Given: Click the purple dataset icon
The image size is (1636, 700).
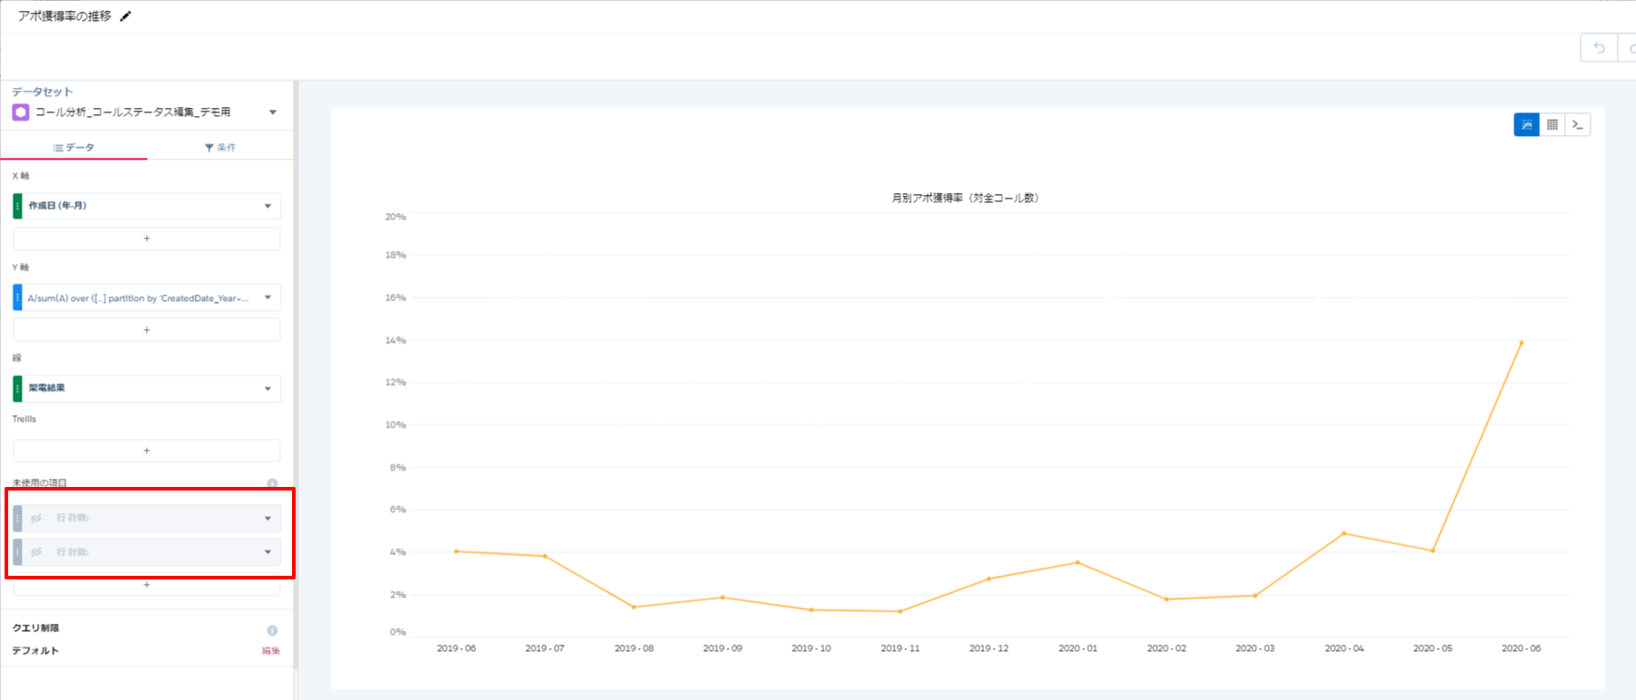Looking at the screenshot, I should point(20,112).
